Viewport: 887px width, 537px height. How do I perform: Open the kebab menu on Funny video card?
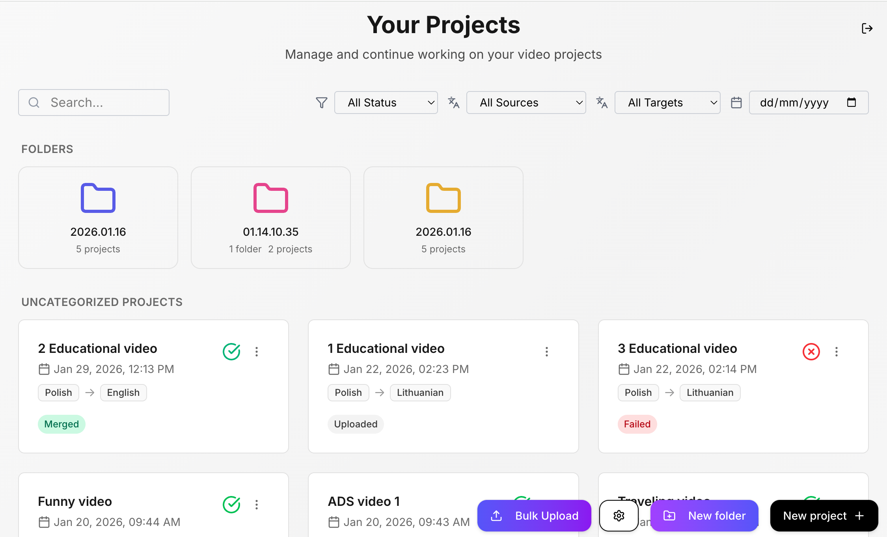point(257,505)
